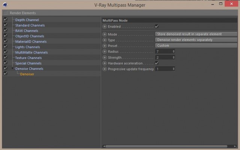The image size is (240, 150).
Task: Toggle RAW Channels checkmark
Action: point(6,30)
